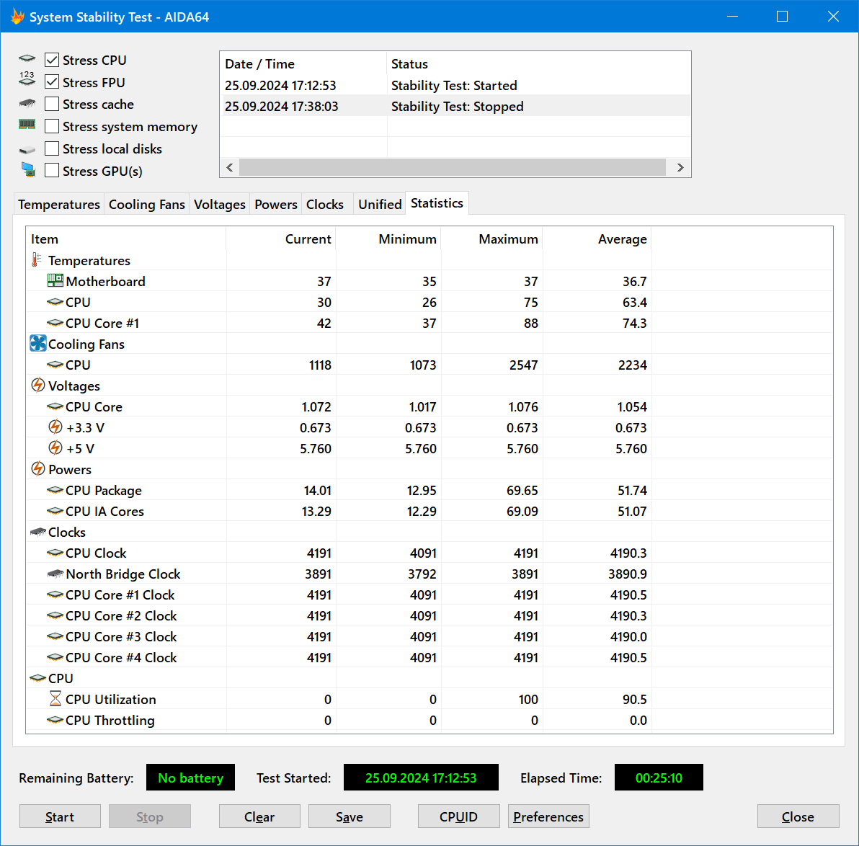Screen dimensions: 859x846
Task: Click the green Motherboard icon
Action: (x=55, y=280)
